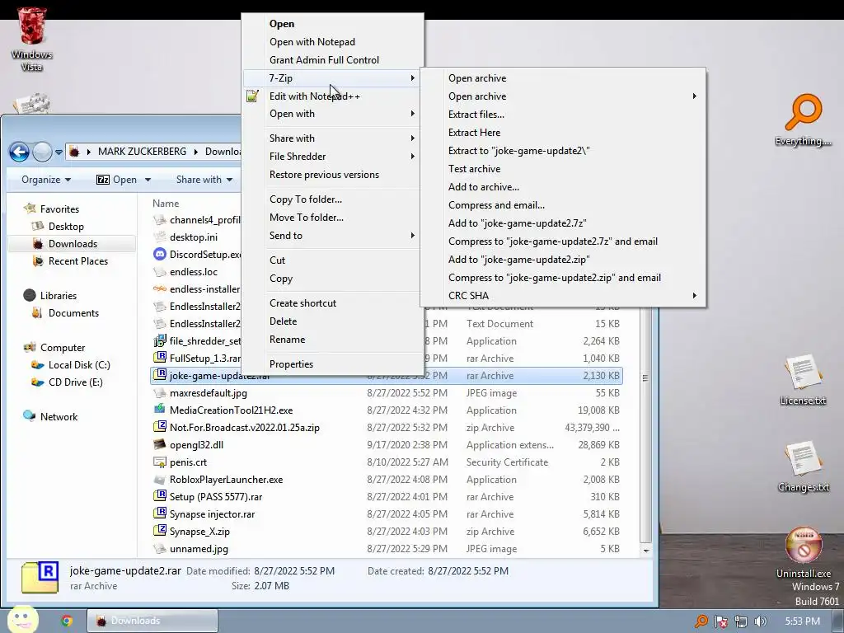The height and width of the screenshot is (633, 844).
Task: Open License.txt desktop icon
Action: pos(803,379)
